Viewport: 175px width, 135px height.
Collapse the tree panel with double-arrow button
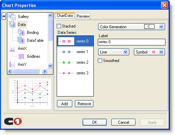click(4, 16)
